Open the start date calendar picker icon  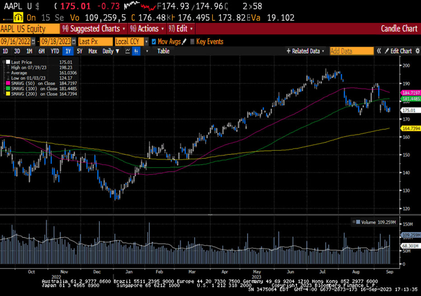coord(35,41)
